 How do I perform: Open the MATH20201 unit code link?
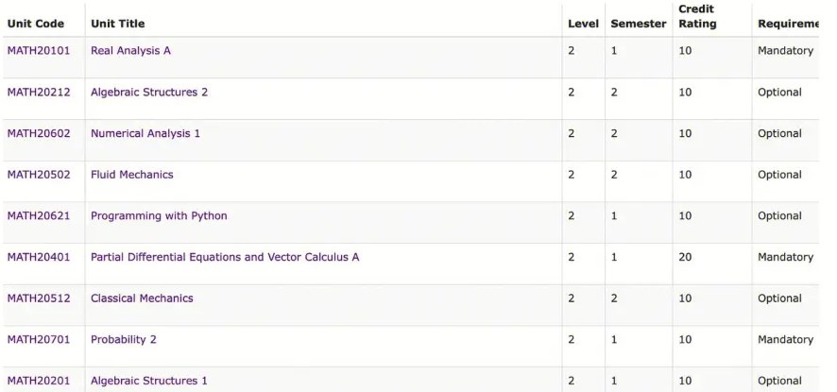pos(38,381)
